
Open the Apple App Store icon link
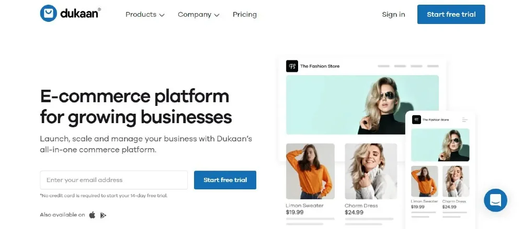click(93, 215)
